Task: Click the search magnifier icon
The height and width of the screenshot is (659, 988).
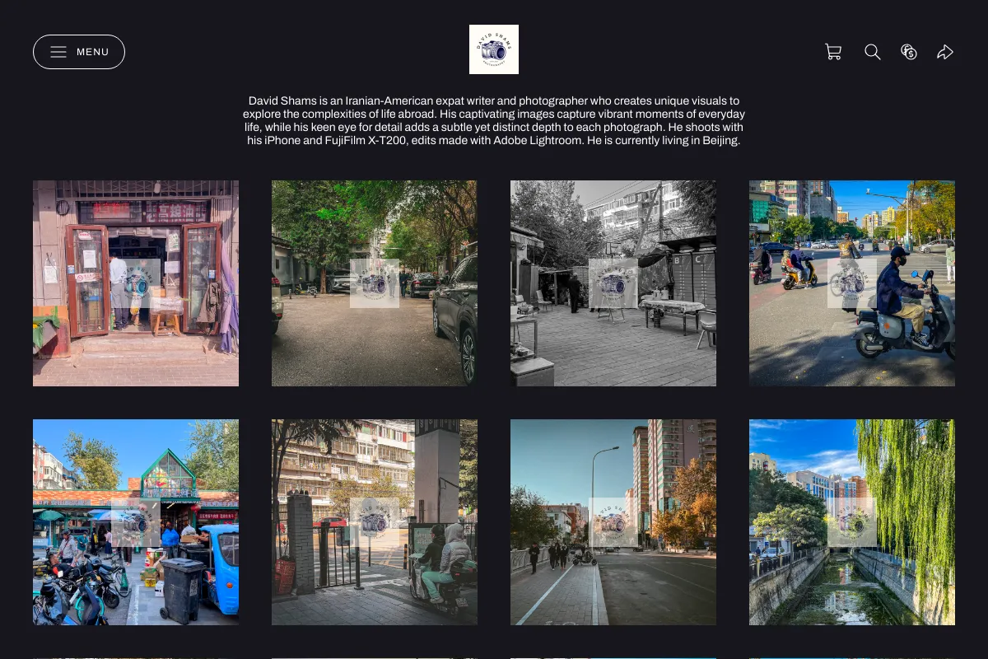Action: [x=873, y=52]
